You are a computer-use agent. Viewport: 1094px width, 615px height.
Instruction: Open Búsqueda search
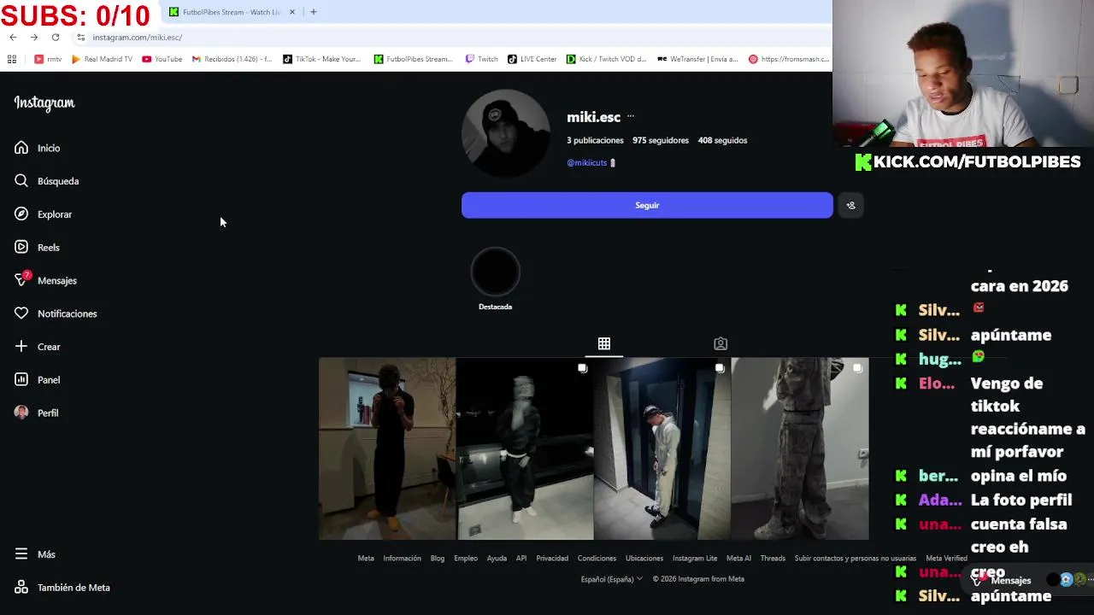point(46,181)
